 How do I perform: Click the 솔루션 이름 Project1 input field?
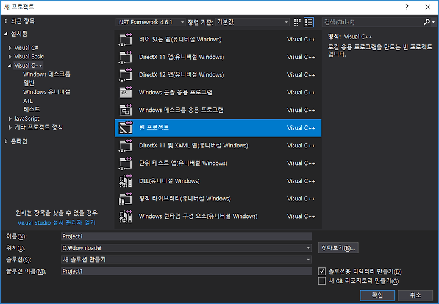pos(186,271)
